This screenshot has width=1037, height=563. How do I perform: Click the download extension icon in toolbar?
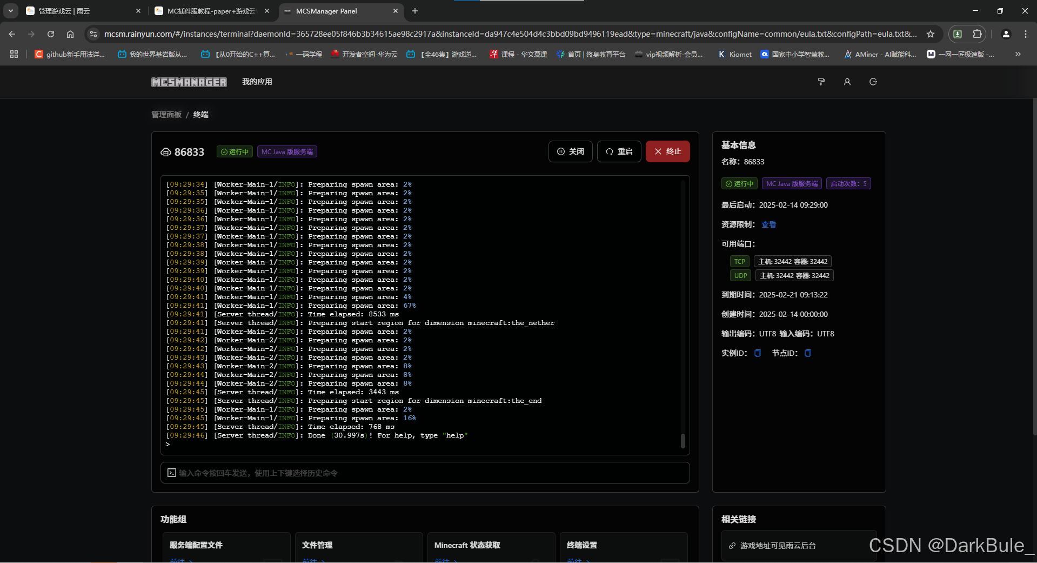click(x=958, y=34)
